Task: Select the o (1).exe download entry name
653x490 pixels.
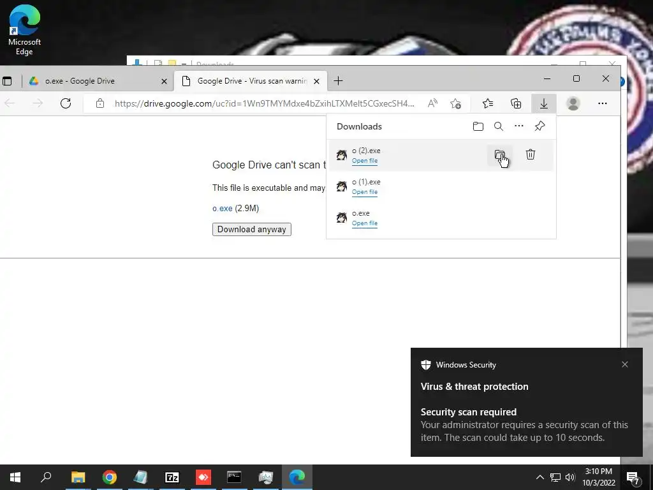Action: click(x=366, y=182)
